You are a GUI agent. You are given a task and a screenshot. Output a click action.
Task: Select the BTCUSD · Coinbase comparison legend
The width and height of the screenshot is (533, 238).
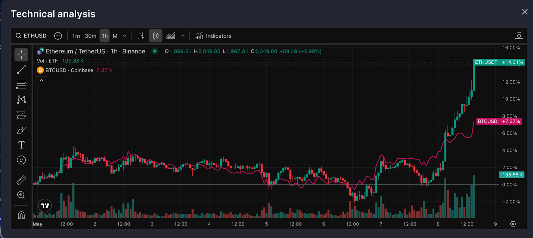69,70
